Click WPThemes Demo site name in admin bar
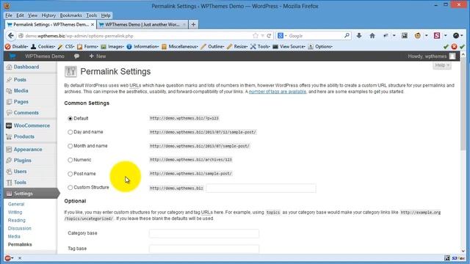Screen dimensions: 470x264 [45, 56]
